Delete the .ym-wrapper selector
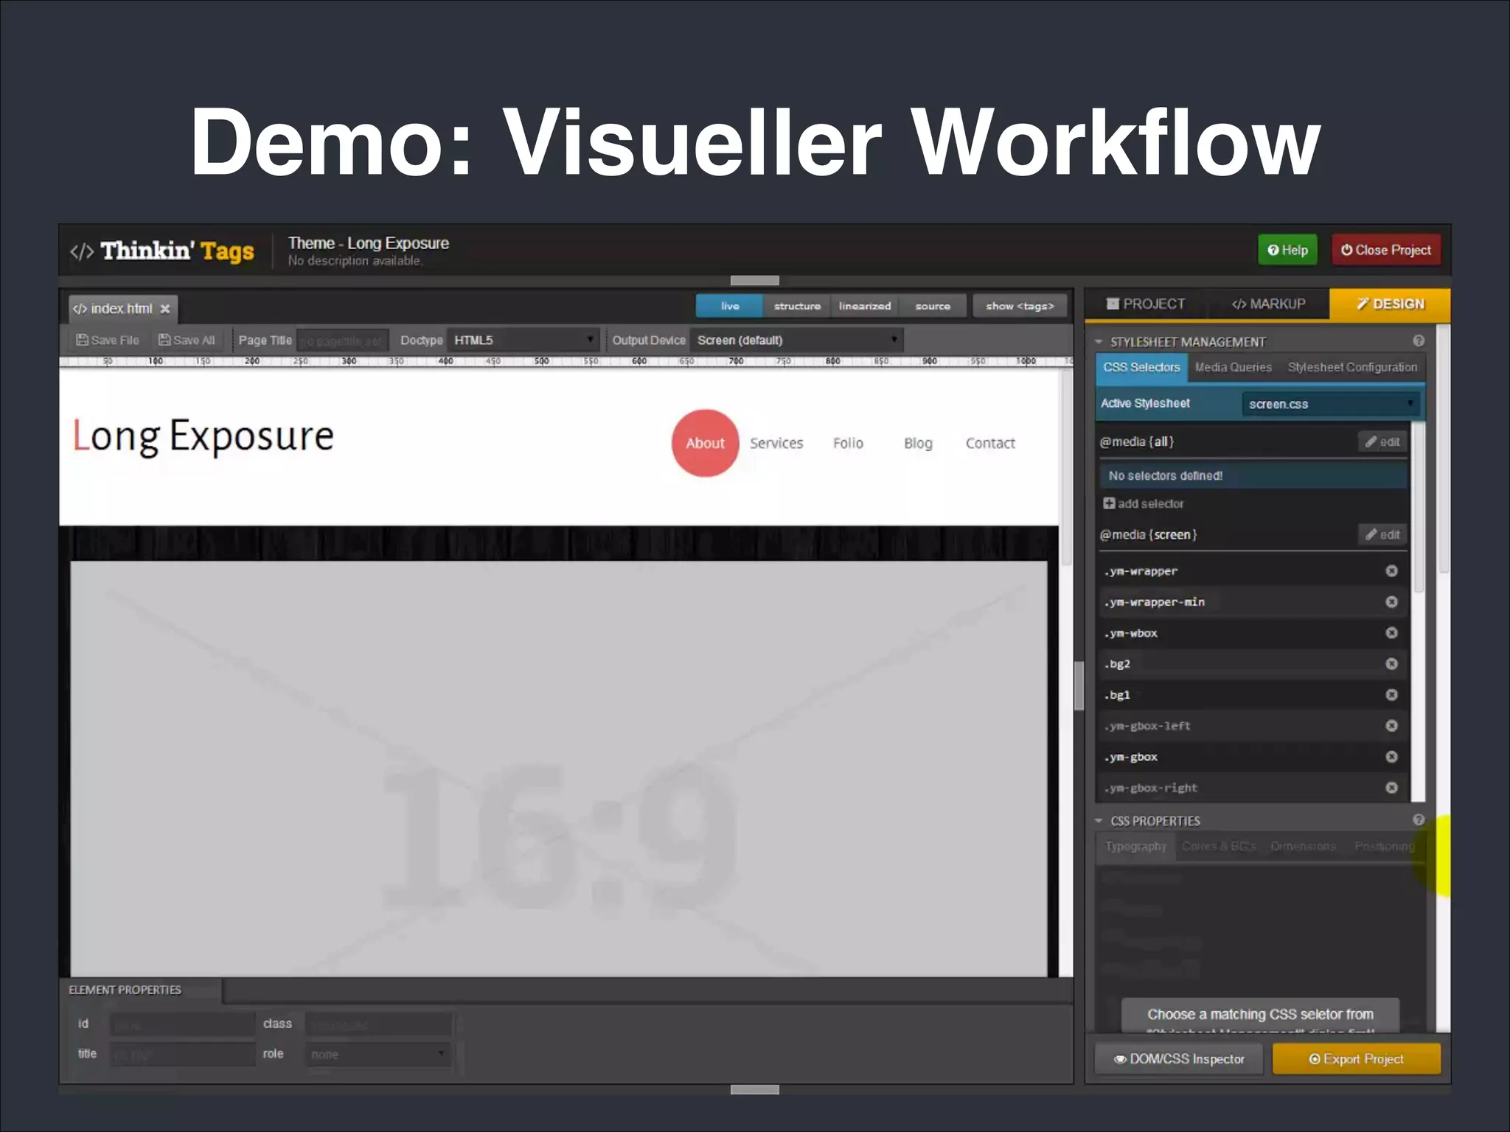Image resolution: width=1510 pixels, height=1132 pixels. click(1391, 571)
